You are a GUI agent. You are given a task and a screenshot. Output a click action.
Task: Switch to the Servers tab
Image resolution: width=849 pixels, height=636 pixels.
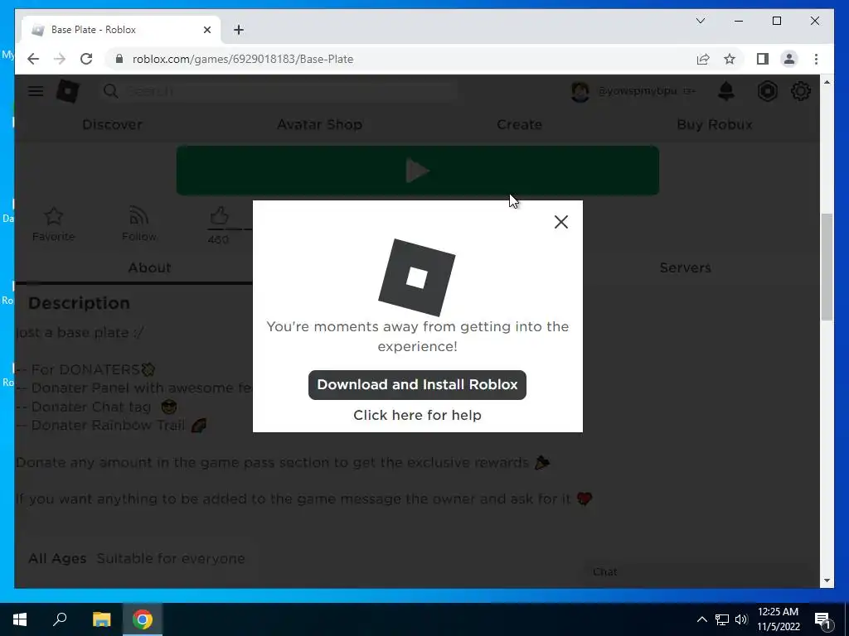pos(686,267)
